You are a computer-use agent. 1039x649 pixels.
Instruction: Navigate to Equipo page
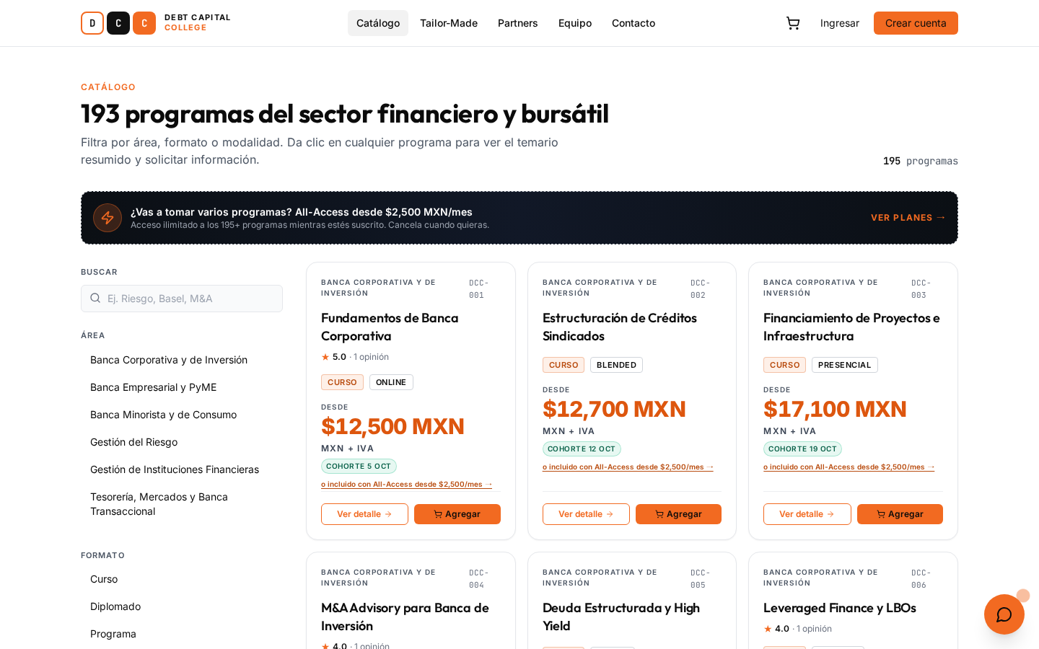click(x=575, y=23)
